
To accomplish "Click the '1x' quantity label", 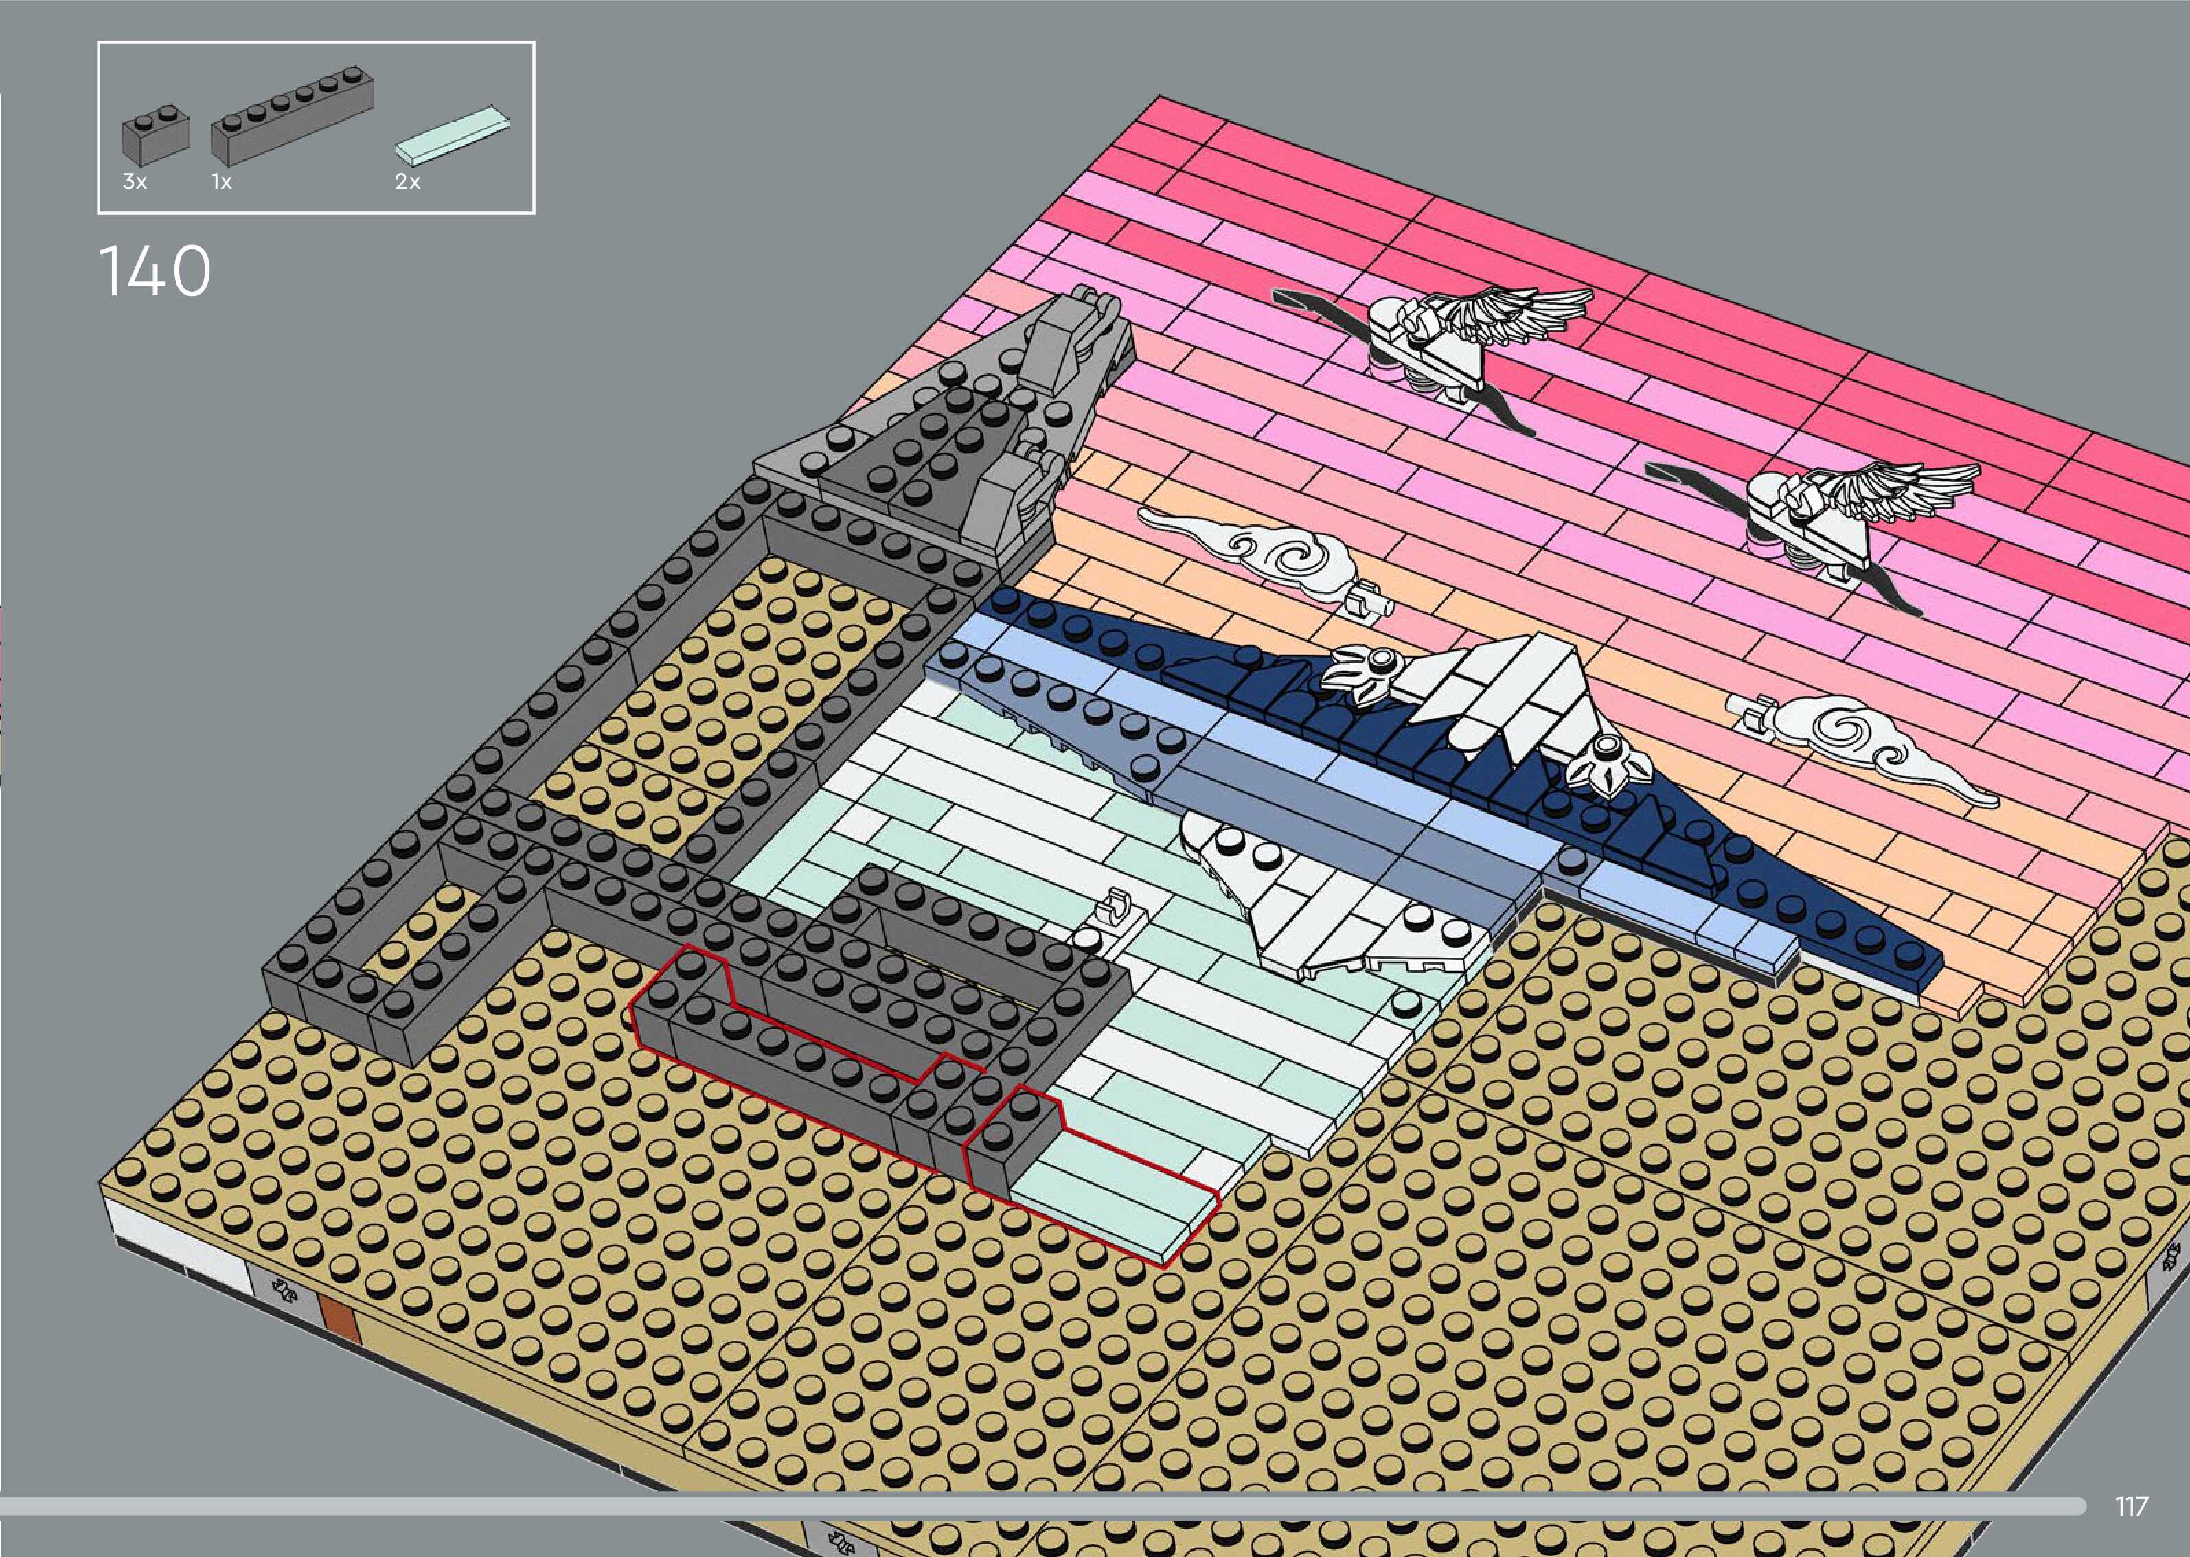I will click(222, 182).
